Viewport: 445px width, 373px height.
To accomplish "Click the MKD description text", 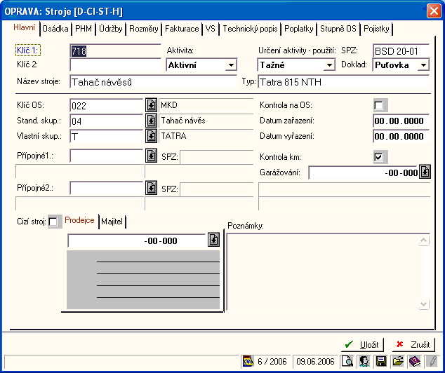I will [x=169, y=105].
